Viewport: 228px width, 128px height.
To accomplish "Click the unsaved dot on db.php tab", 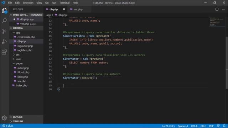I will [x=64, y=9].
